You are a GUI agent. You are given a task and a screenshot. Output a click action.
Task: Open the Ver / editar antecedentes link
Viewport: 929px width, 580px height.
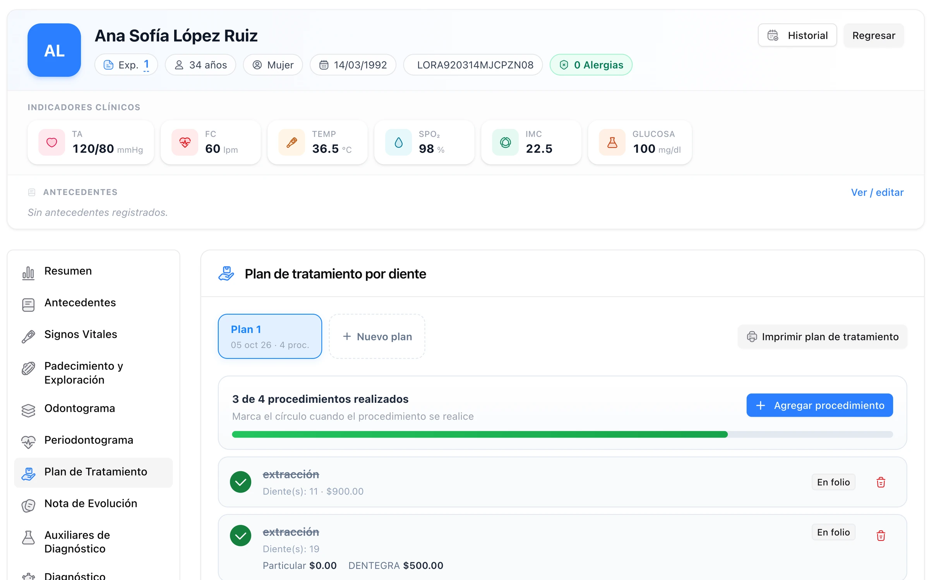tap(877, 192)
